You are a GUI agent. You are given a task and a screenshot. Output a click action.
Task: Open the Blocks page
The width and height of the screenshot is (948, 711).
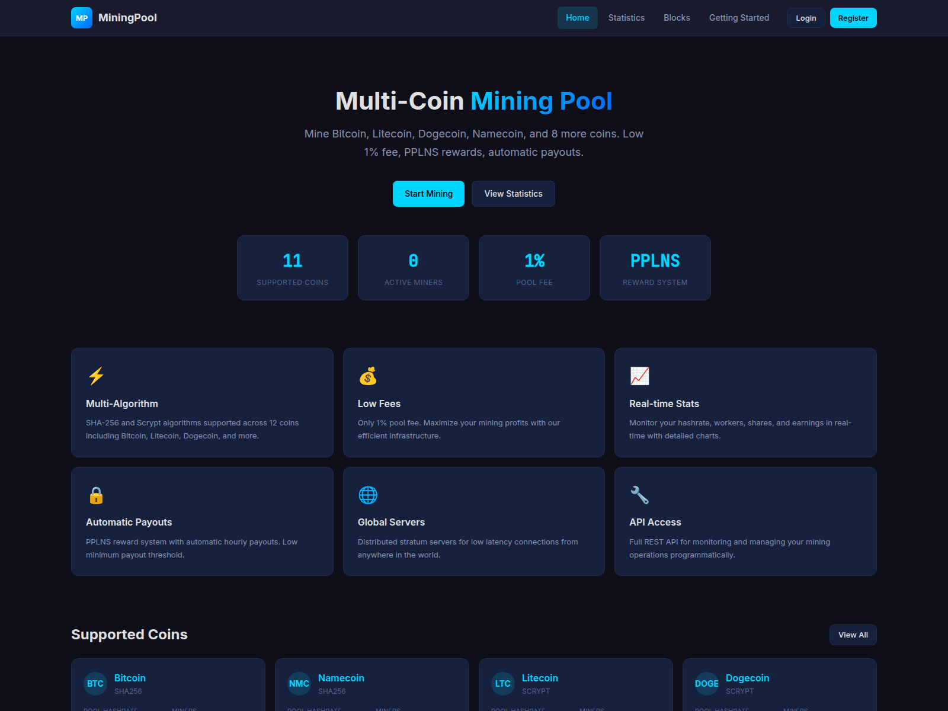[x=677, y=18]
